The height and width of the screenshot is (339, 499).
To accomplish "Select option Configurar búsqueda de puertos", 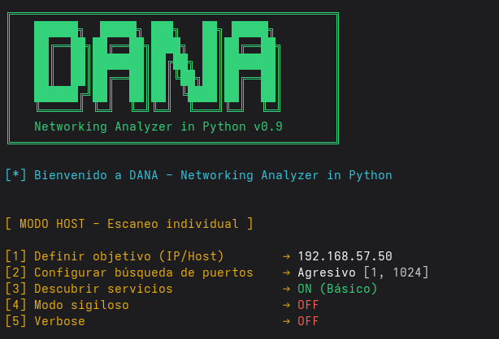I will (x=143, y=272).
